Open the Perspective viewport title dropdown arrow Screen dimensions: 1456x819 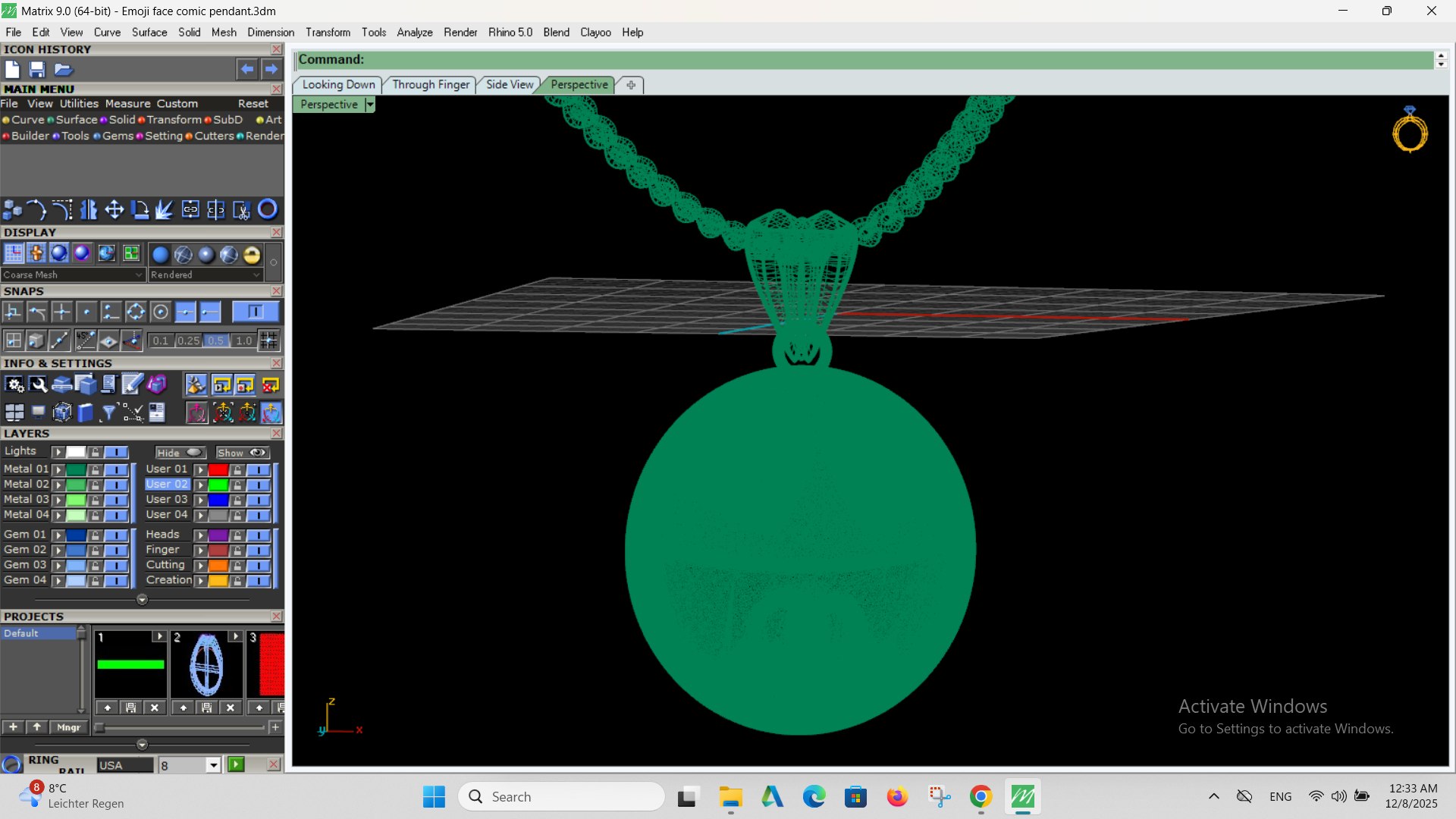click(x=370, y=105)
